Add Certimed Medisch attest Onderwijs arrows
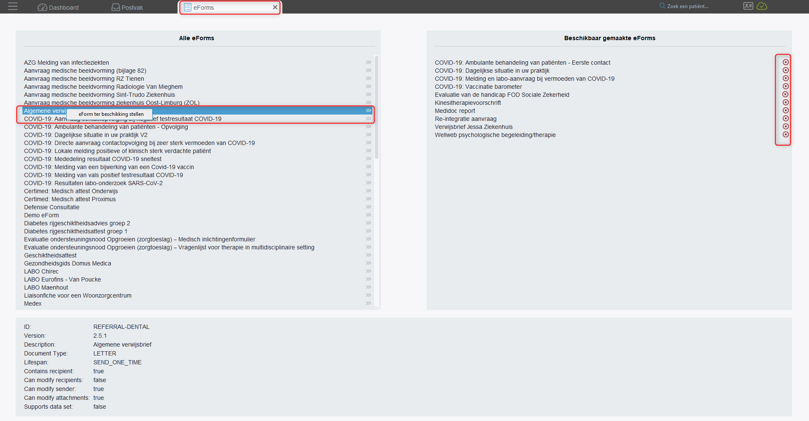 click(369, 191)
